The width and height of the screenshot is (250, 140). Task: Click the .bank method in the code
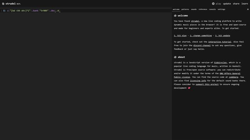click(35, 11)
